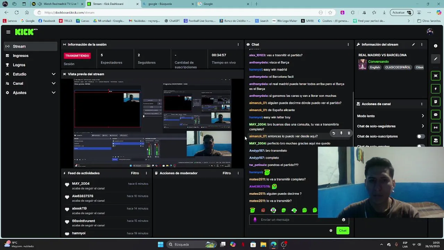Click the Windows Start button

[161, 244]
